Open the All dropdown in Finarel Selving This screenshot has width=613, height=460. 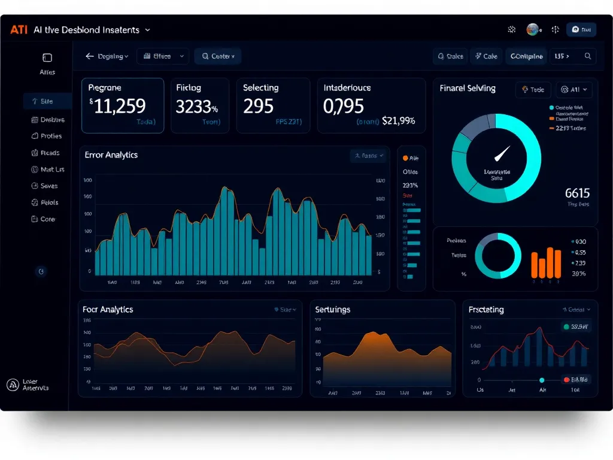[x=574, y=90]
